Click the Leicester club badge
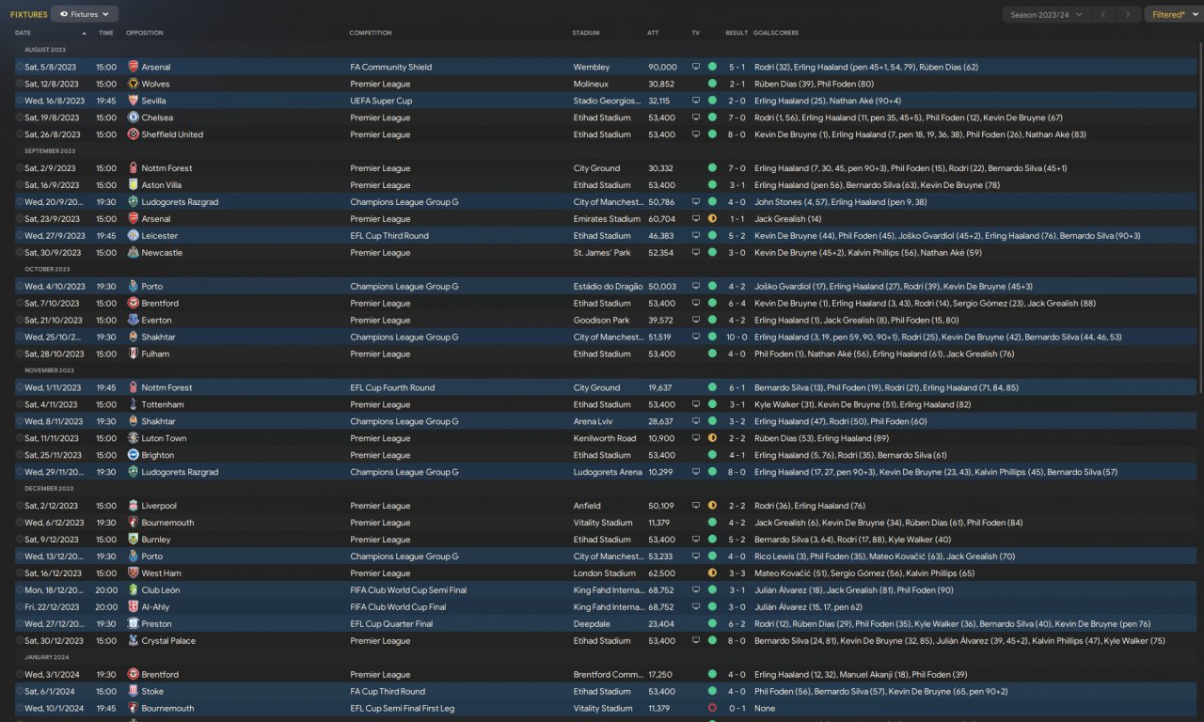This screenshot has width=1204, height=722. point(133,236)
